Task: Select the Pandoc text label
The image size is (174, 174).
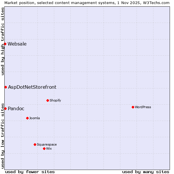Action: 16,108
